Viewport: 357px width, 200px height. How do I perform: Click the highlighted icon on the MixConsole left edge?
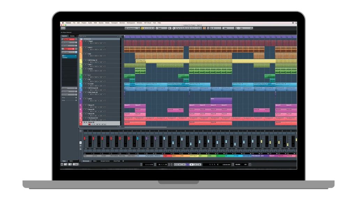click(x=81, y=143)
